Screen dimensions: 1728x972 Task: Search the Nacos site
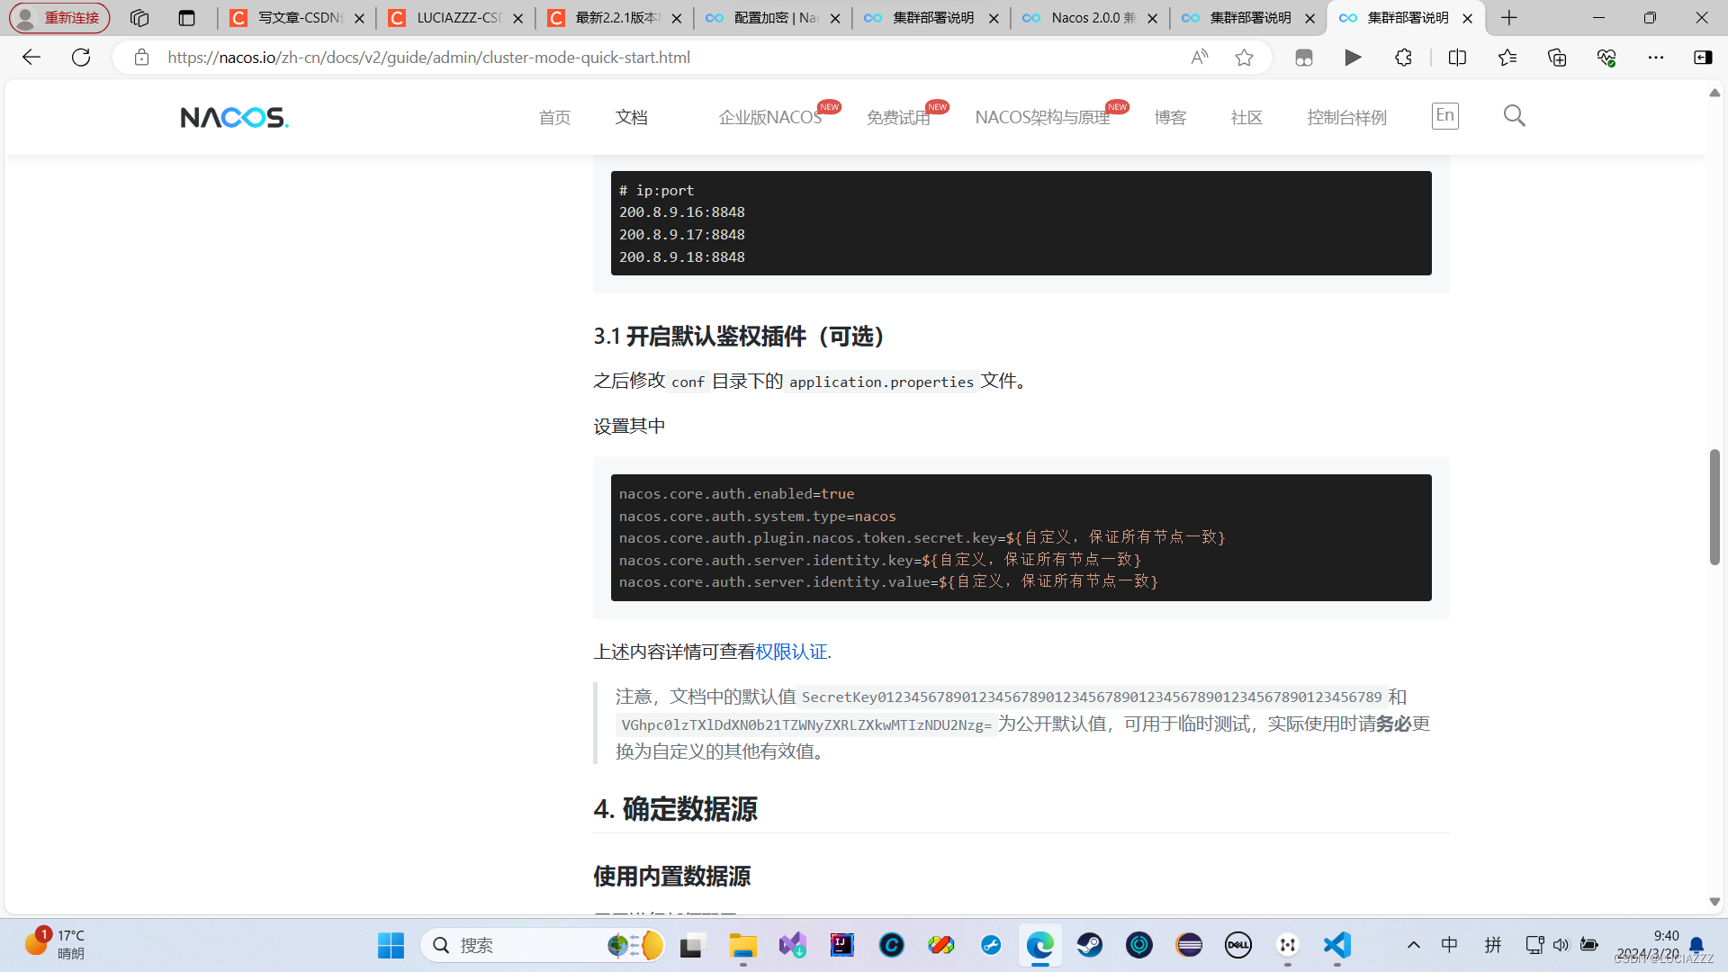(1515, 116)
